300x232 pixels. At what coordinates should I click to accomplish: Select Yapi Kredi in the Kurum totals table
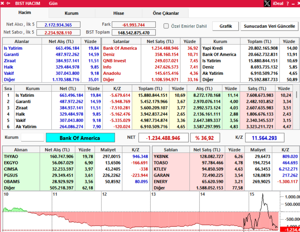212,48
